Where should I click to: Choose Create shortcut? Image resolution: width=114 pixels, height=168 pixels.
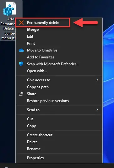pyautogui.click(x=59, y=135)
